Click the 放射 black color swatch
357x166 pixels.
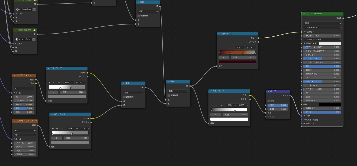pyautogui.click(x=330, y=105)
